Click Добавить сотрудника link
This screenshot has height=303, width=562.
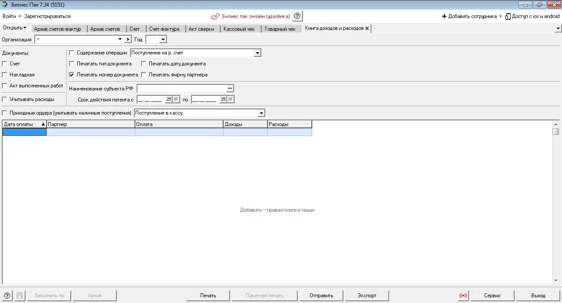point(472,16)
